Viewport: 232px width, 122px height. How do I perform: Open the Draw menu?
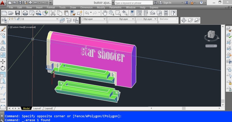73,7
